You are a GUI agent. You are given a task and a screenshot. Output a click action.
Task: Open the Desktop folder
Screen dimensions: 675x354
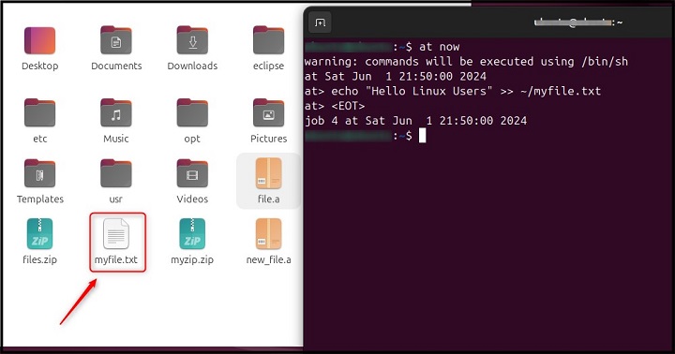coord(39,40)
